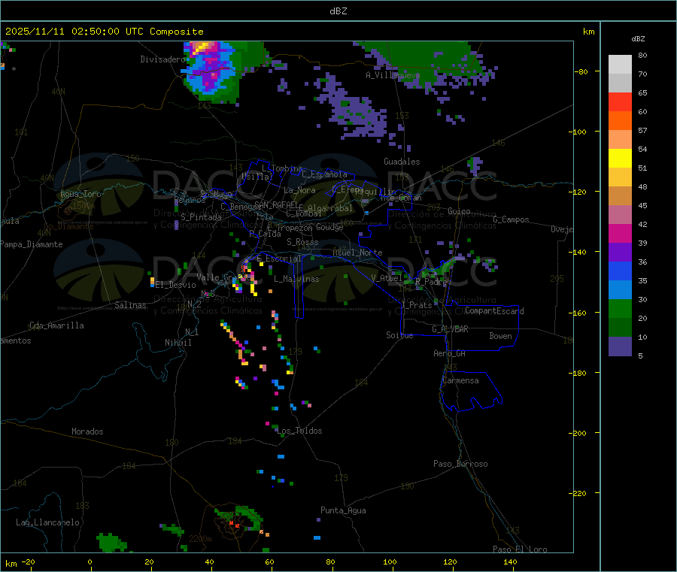The height and width of the screenshot is (572, 677).
Task: Click the 'Atuel_Norte' map label
Action: click(x=357, y=253)
